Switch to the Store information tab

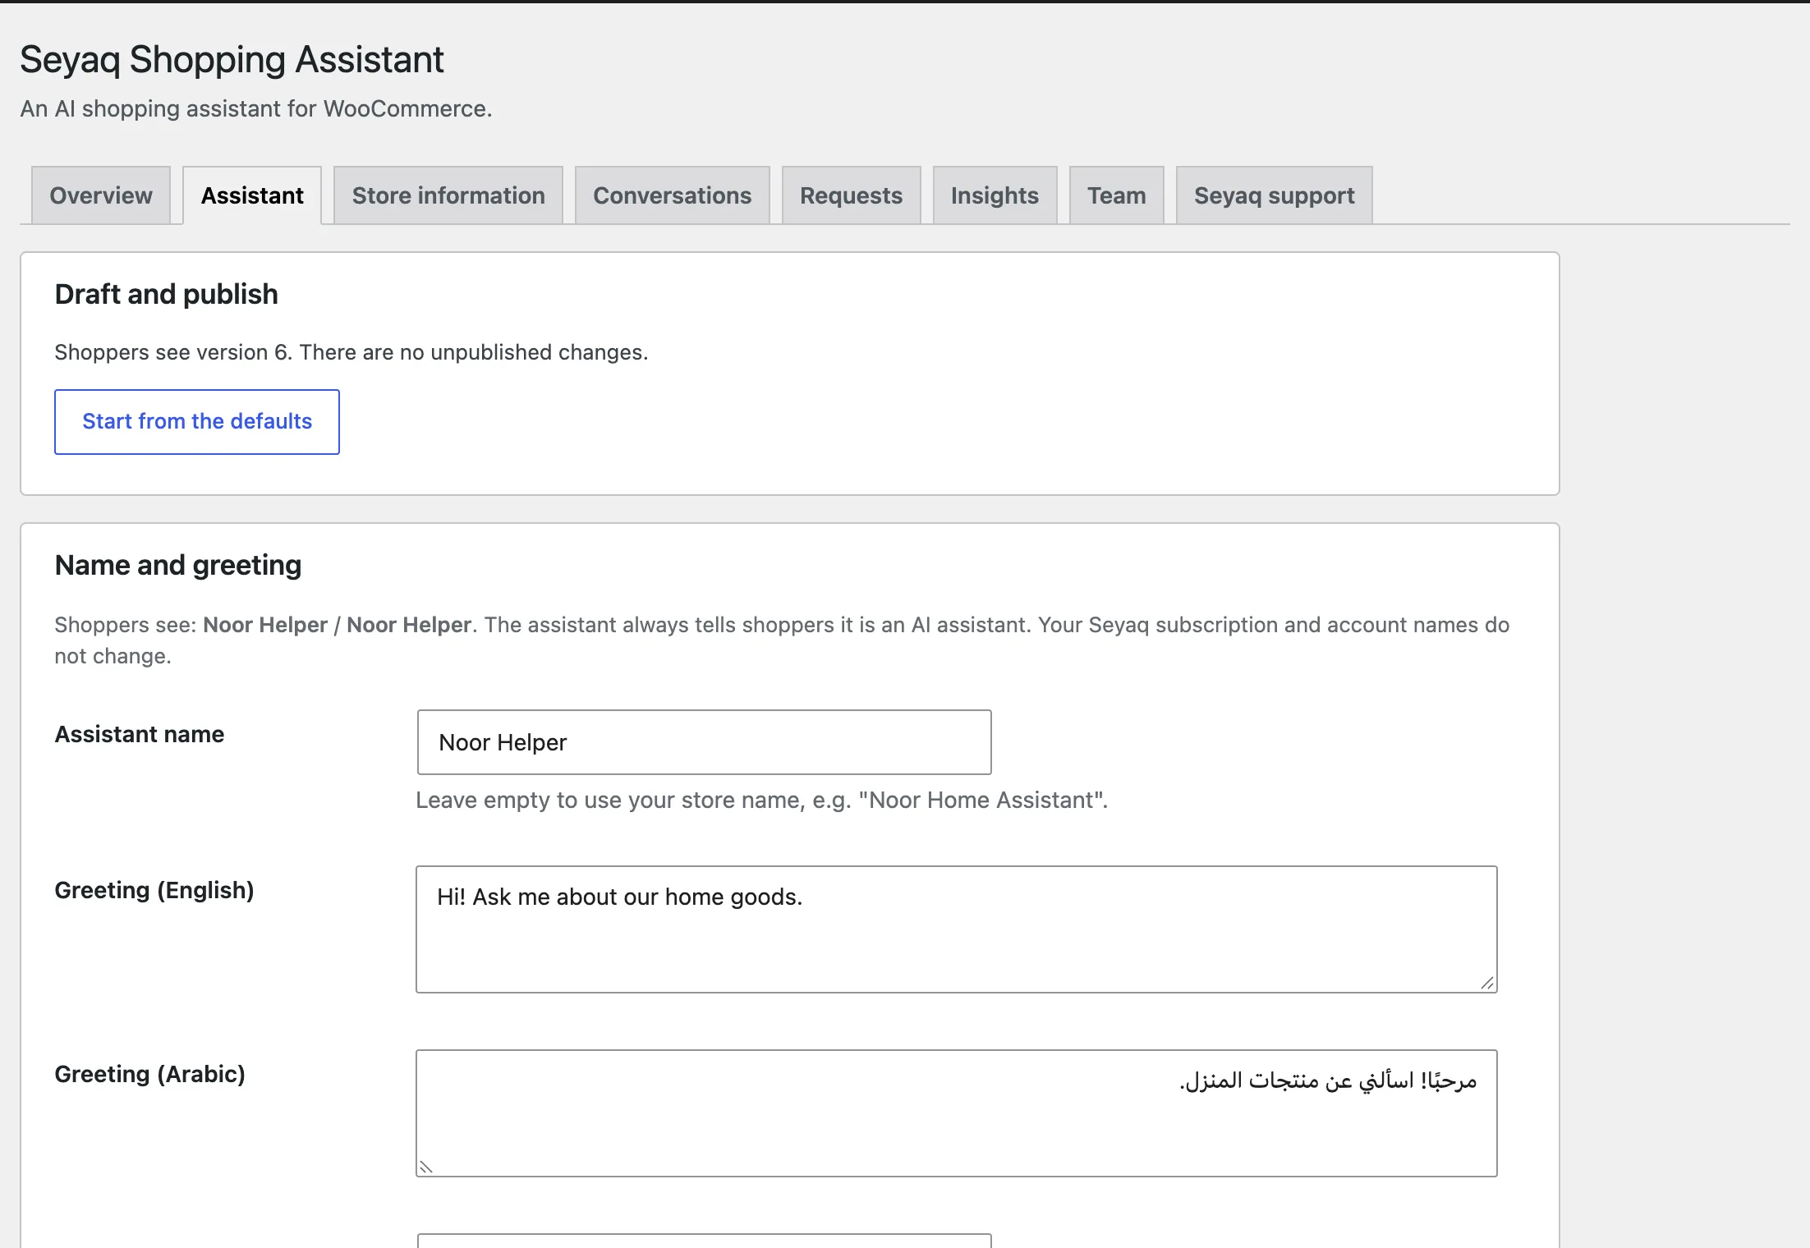448,195
